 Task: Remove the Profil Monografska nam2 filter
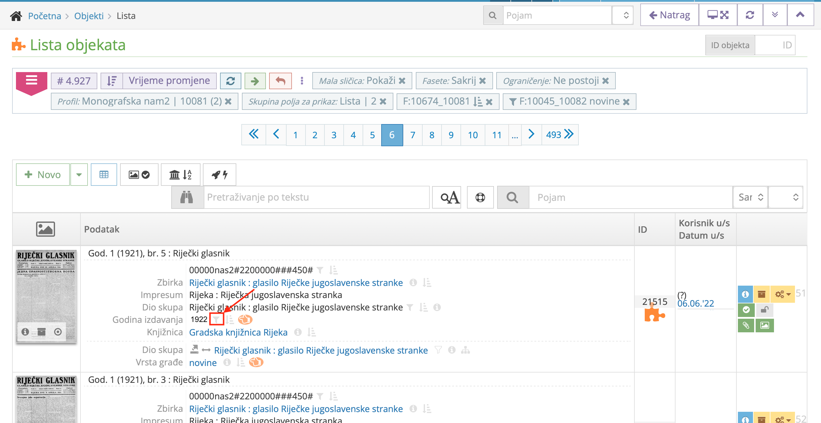point(228,102)
